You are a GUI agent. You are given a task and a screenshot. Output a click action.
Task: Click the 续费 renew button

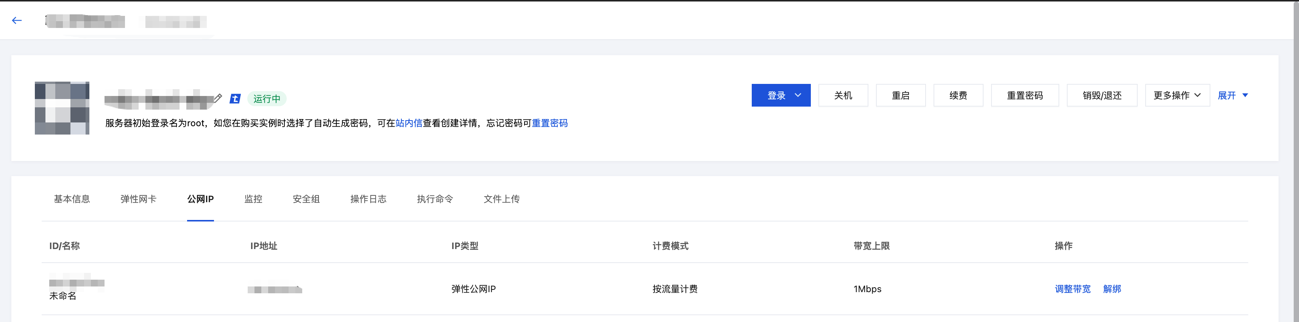click(958, 96)
